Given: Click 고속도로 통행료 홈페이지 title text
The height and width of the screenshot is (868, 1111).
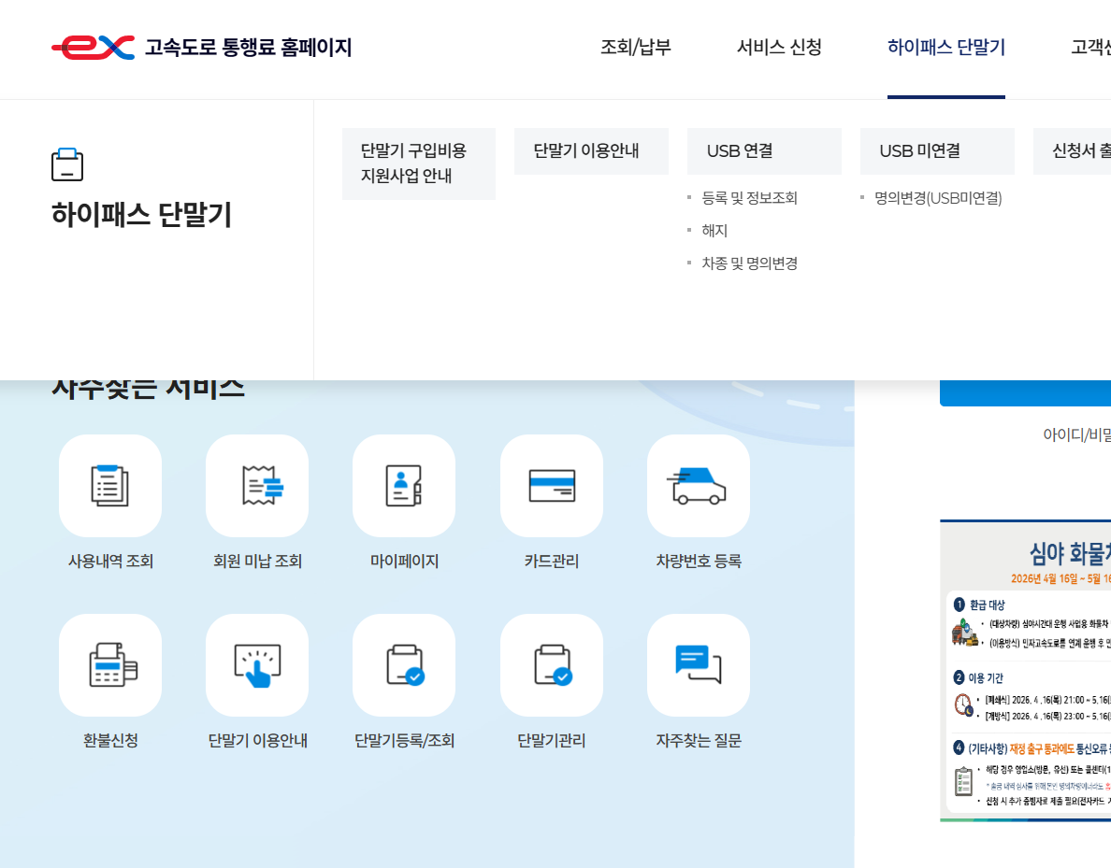Looking at the screenshot, I should click(x=249, y=48).
